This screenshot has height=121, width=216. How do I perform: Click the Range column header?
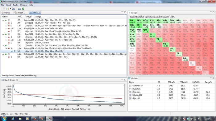click(38, 17)
